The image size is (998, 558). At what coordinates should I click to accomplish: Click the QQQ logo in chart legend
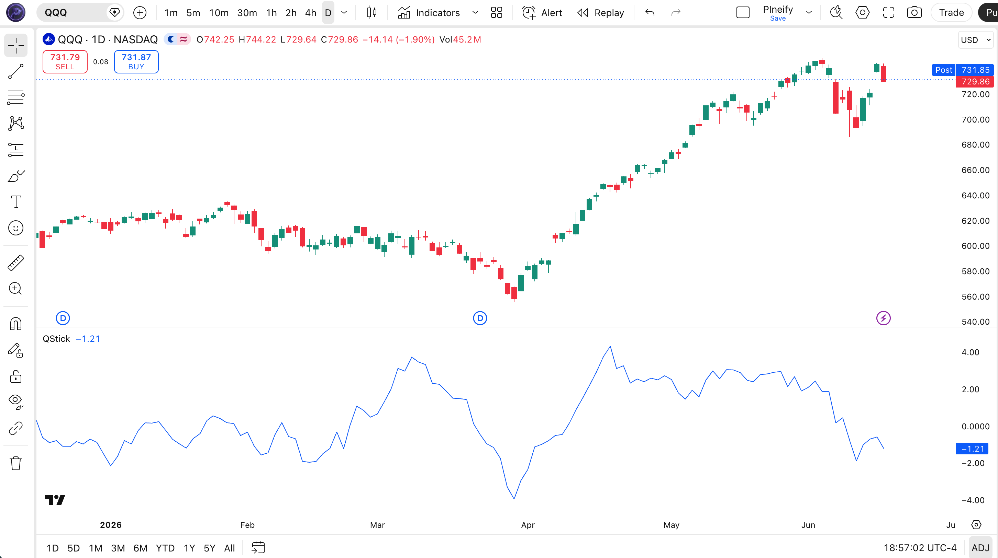(x=48, y=39)
